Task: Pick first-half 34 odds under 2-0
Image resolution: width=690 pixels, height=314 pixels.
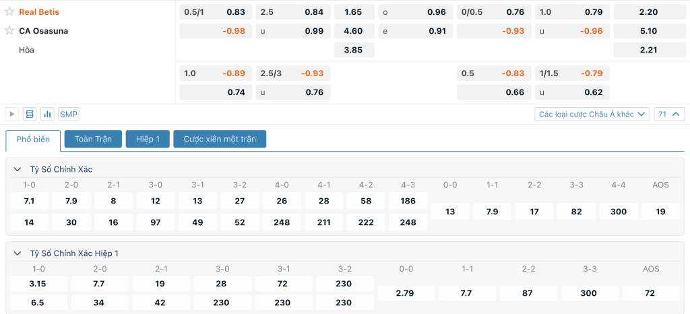Action: point(100,303)
